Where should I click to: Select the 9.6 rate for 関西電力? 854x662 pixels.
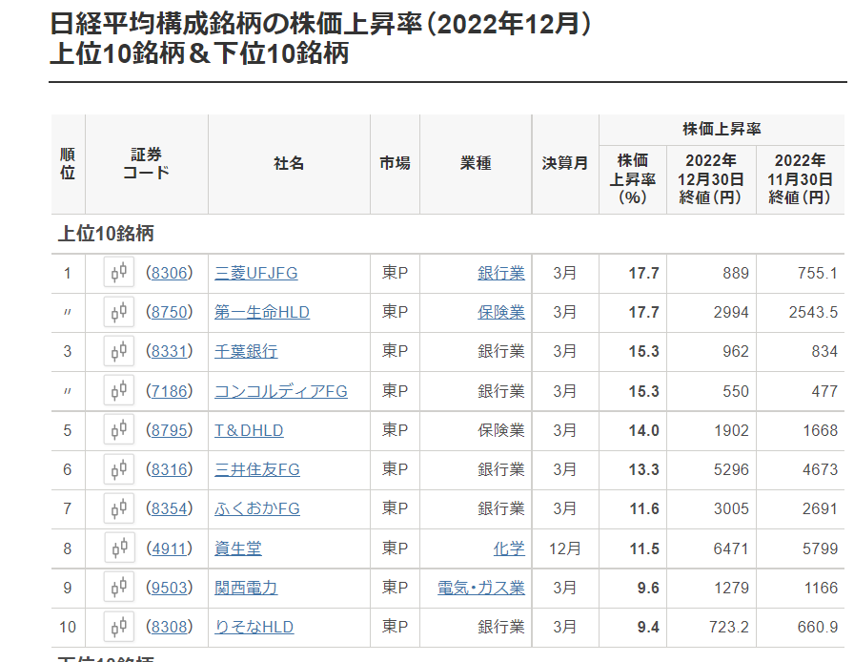point(648,588)
